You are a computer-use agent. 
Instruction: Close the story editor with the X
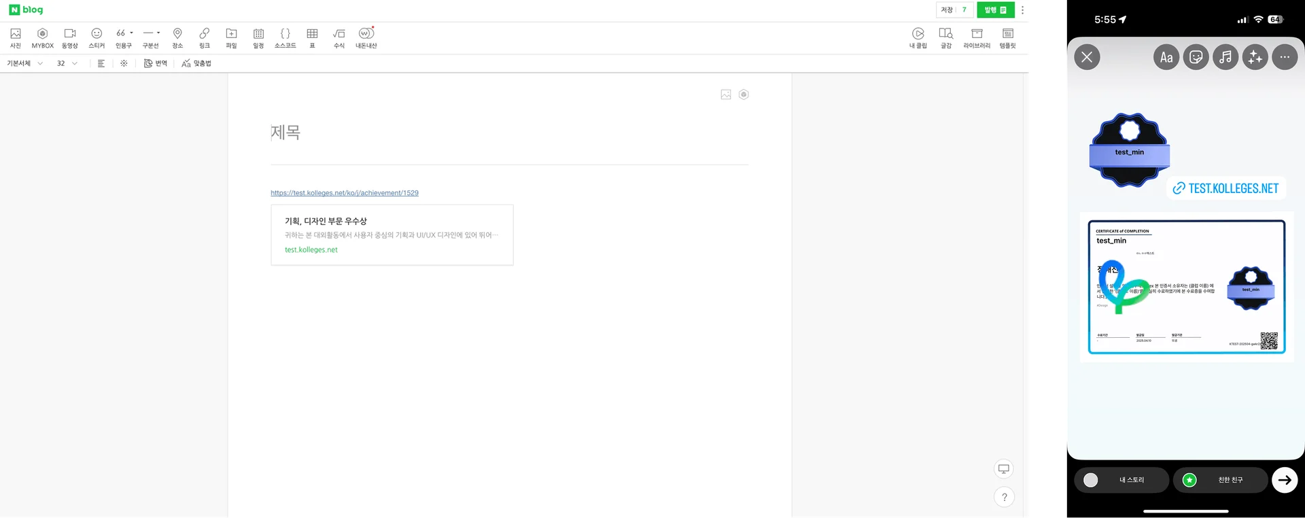pyautogui.click(x=1087, y=57)
